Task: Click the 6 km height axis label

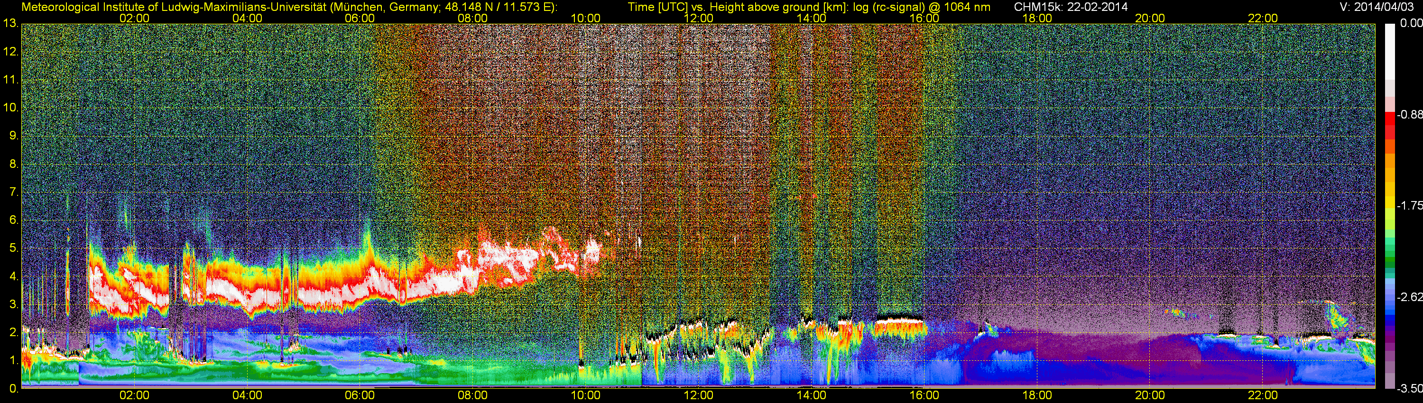Action: click(13, 220)
